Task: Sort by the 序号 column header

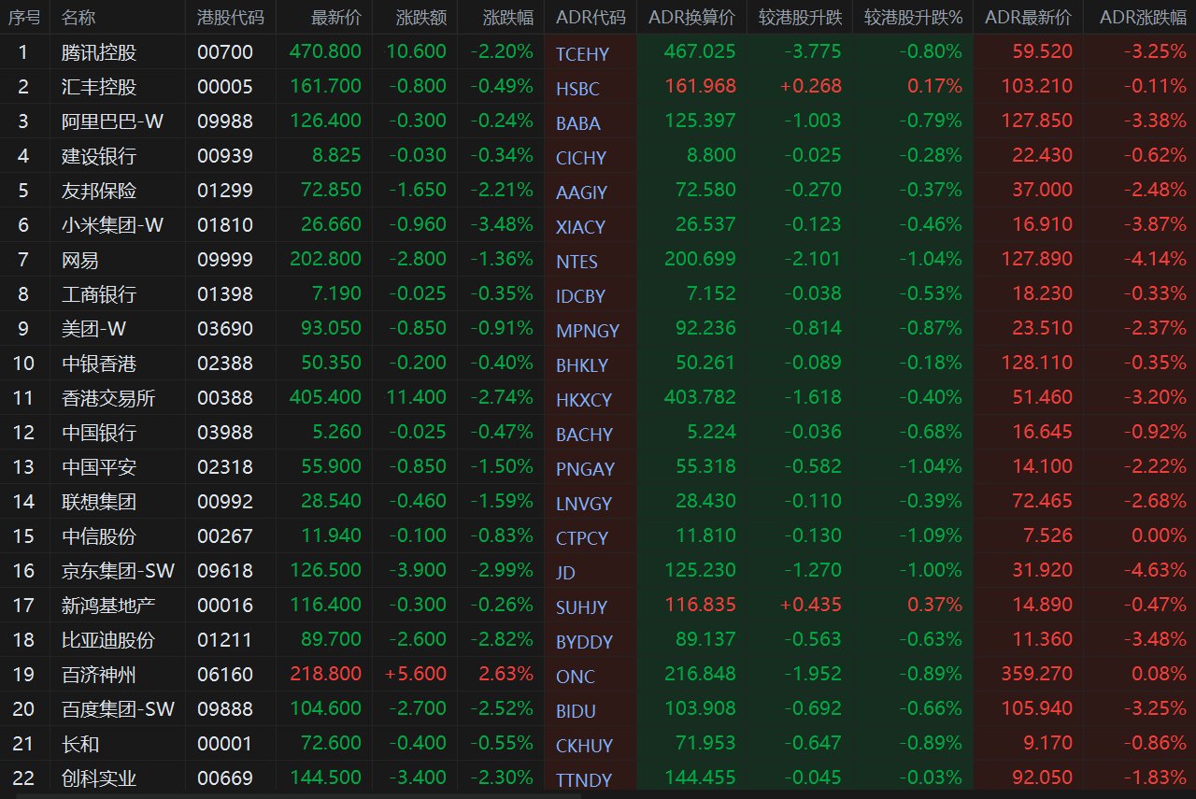Action: point(23,17)
